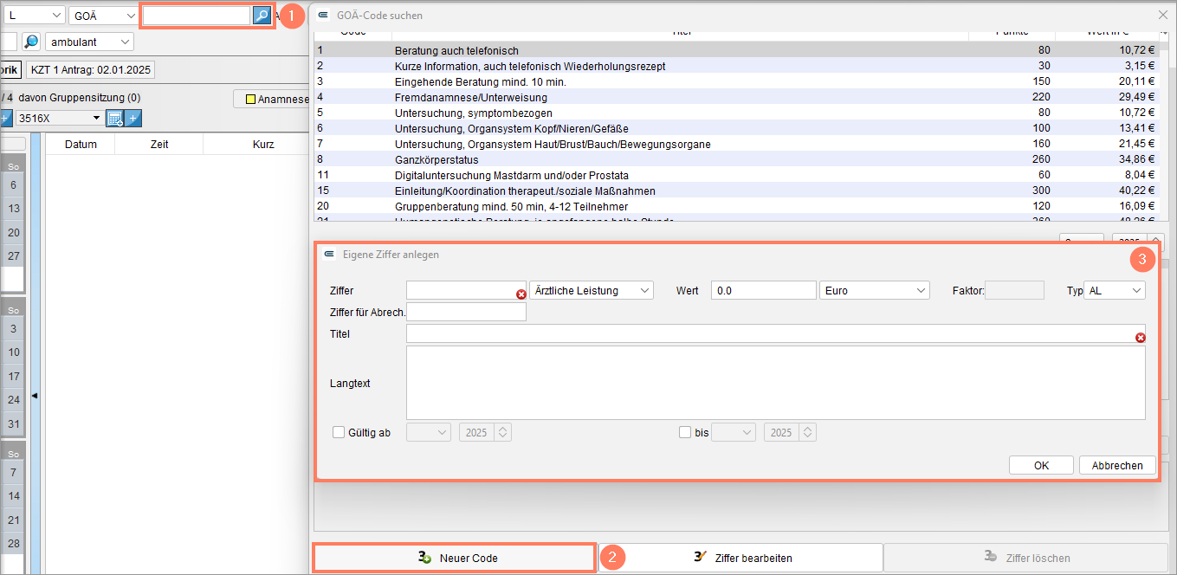Screen dimensions: 1177x575
Task: Click Abbrechen to cancel
Action: click(1117, 465)
